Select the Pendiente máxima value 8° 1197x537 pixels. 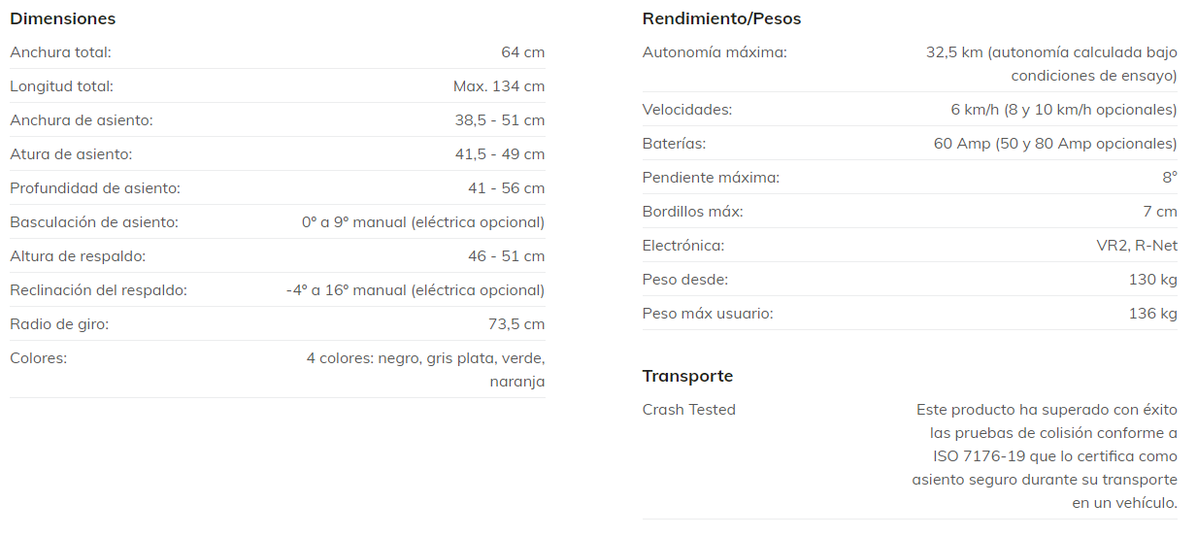click(x=1169, y=177)
